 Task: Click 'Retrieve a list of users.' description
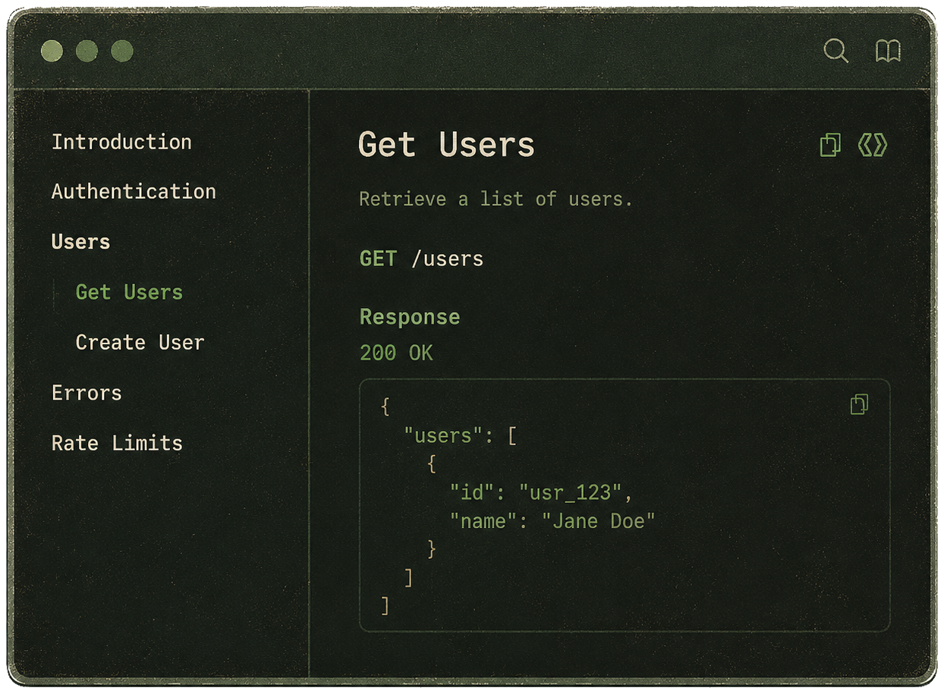click(x=496, y=199)
